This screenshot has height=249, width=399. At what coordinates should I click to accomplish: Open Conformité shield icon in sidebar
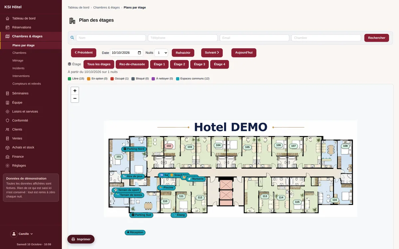(7, 121)
